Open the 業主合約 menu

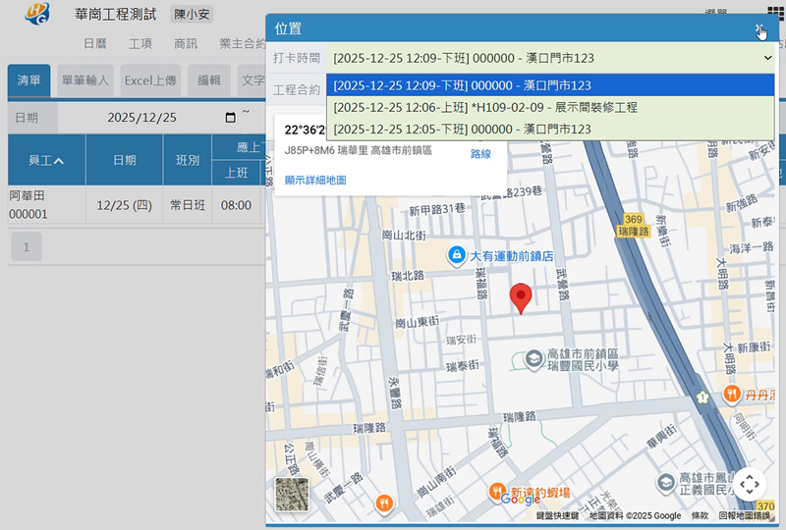click(243, 43)
